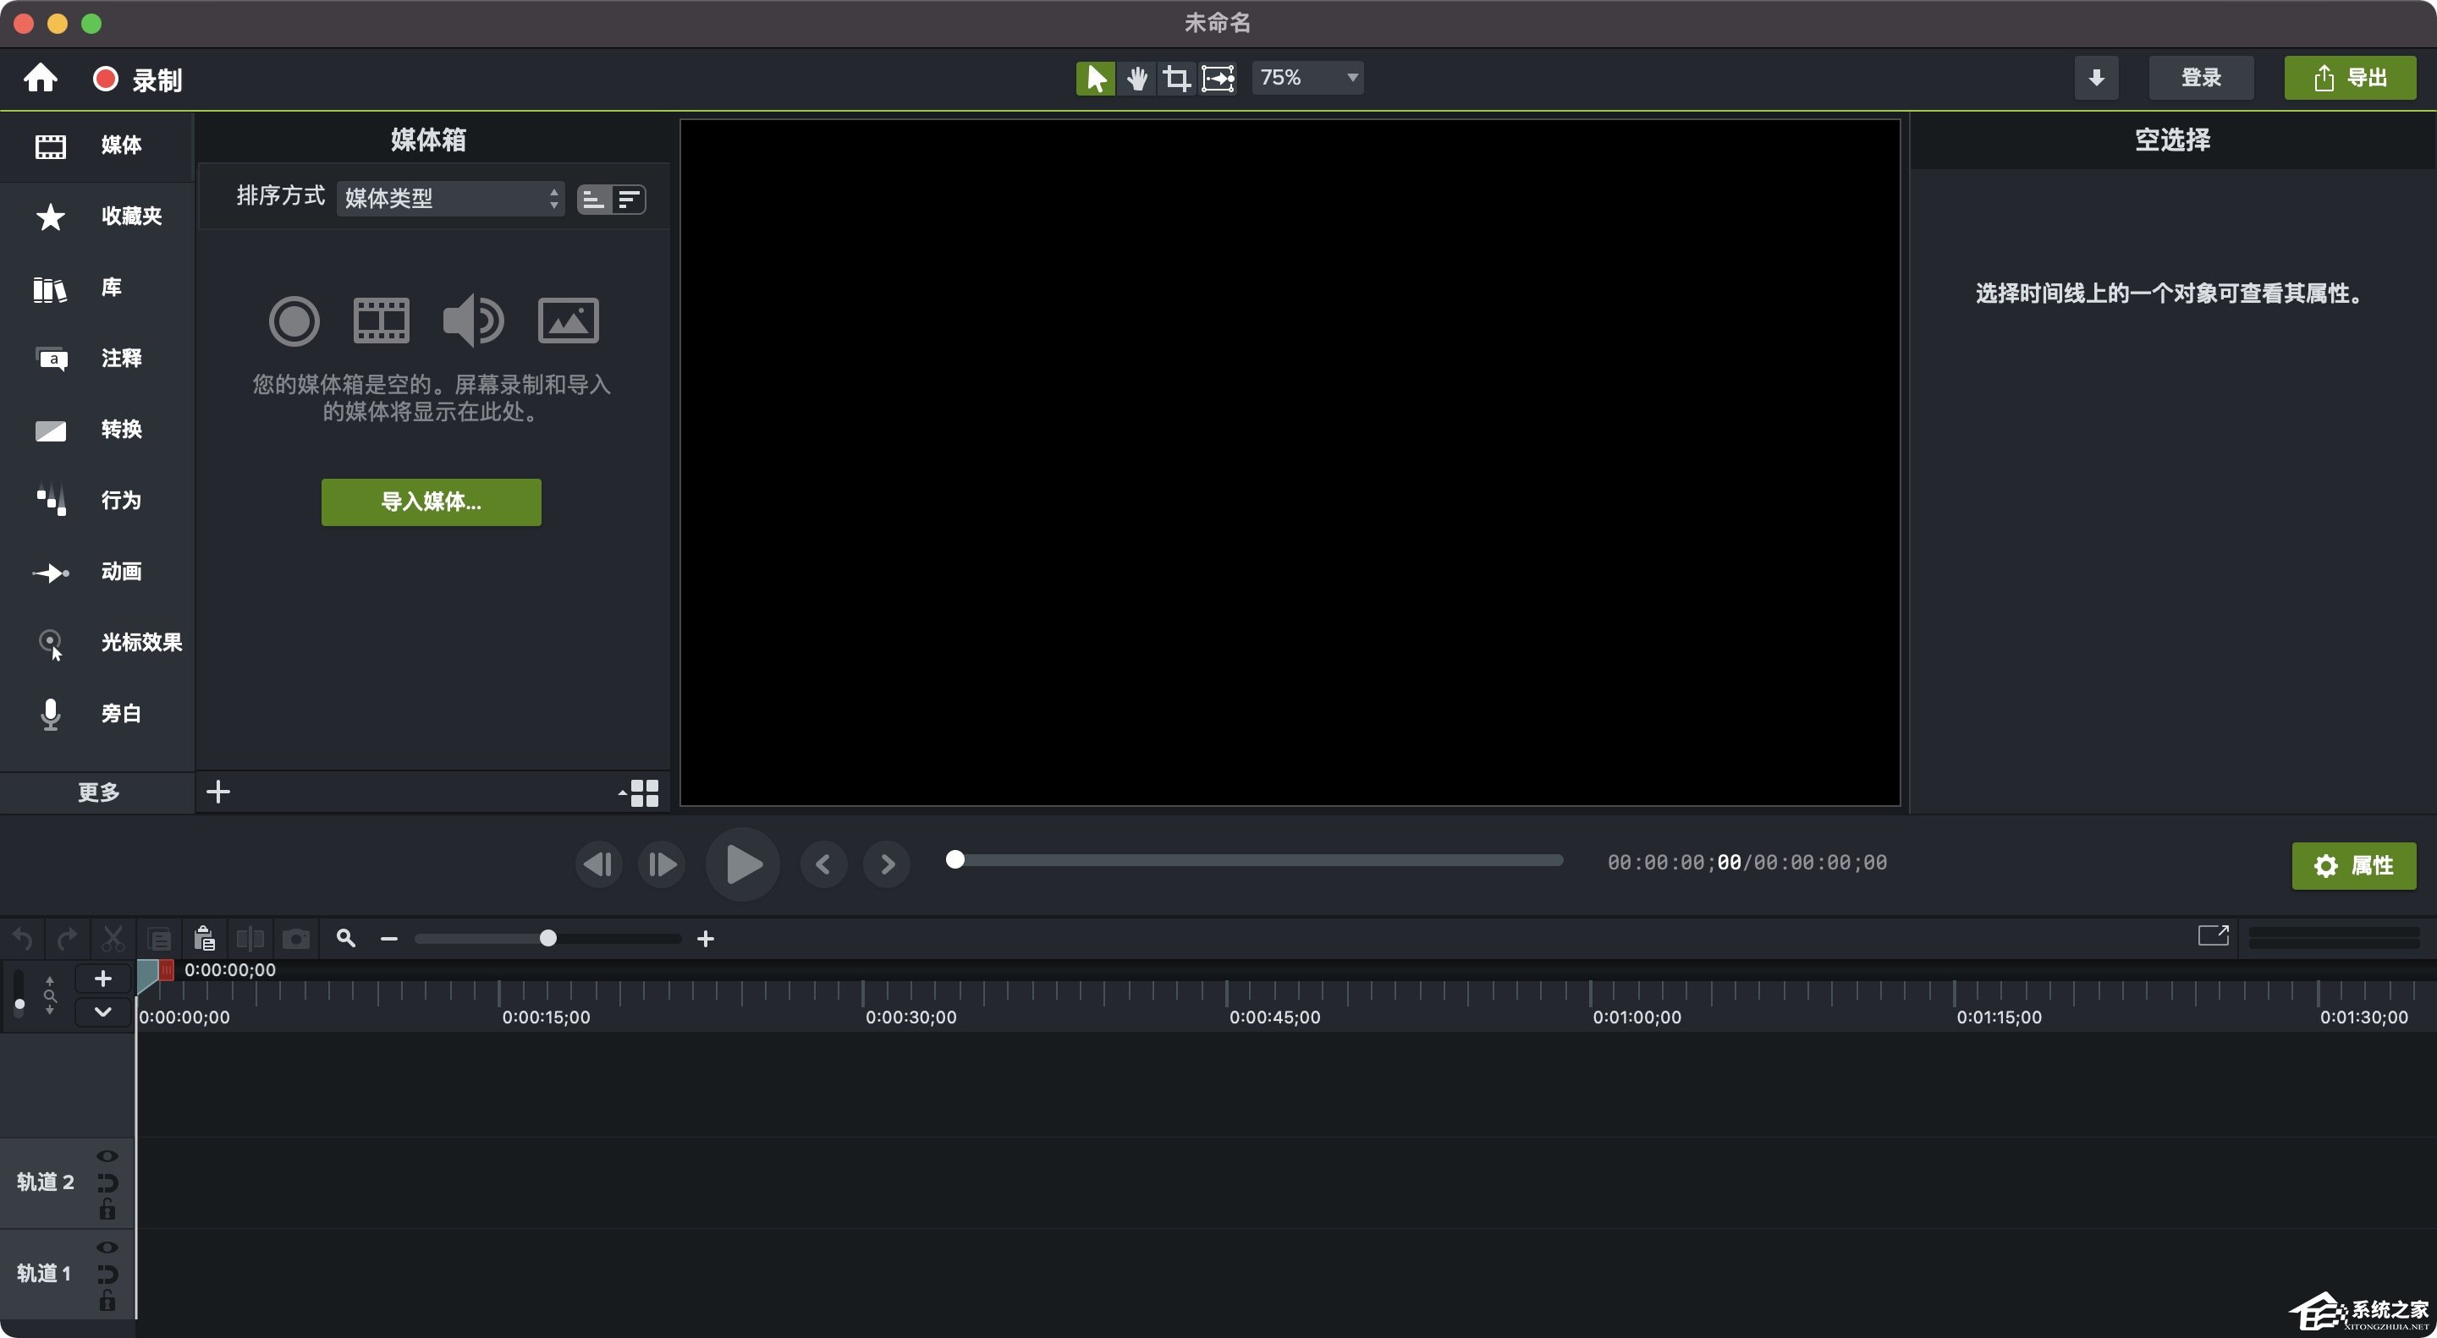The height and width of the screenshot is (1338, 2437).
Task: Click the paste icon in timeline toolbar
Action: point(204,938)
